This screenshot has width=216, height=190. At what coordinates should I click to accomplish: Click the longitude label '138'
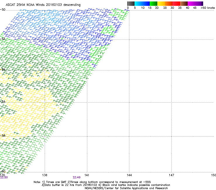[x=45, y=175]
